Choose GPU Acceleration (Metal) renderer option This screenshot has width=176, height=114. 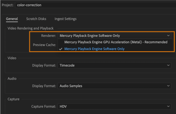pyautogui.click(x=116, y=42)
